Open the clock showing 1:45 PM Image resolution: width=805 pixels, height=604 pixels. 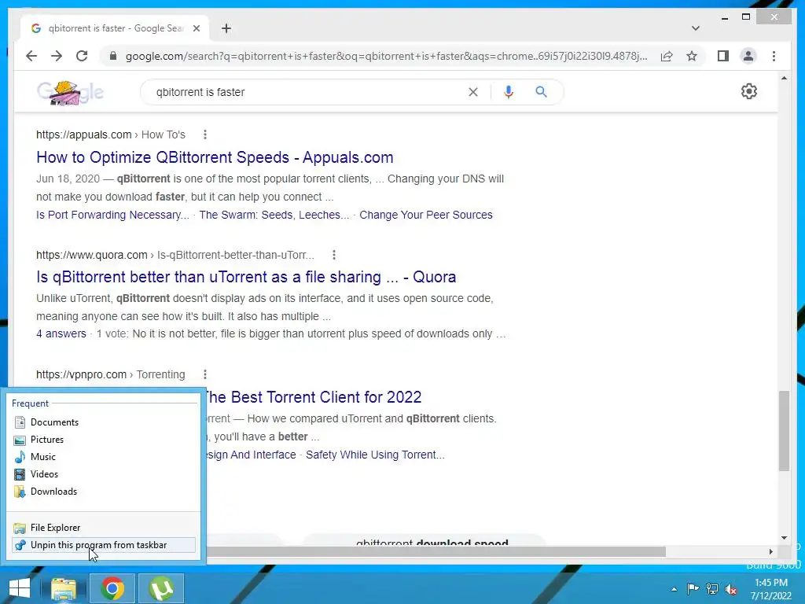[771, 589]
